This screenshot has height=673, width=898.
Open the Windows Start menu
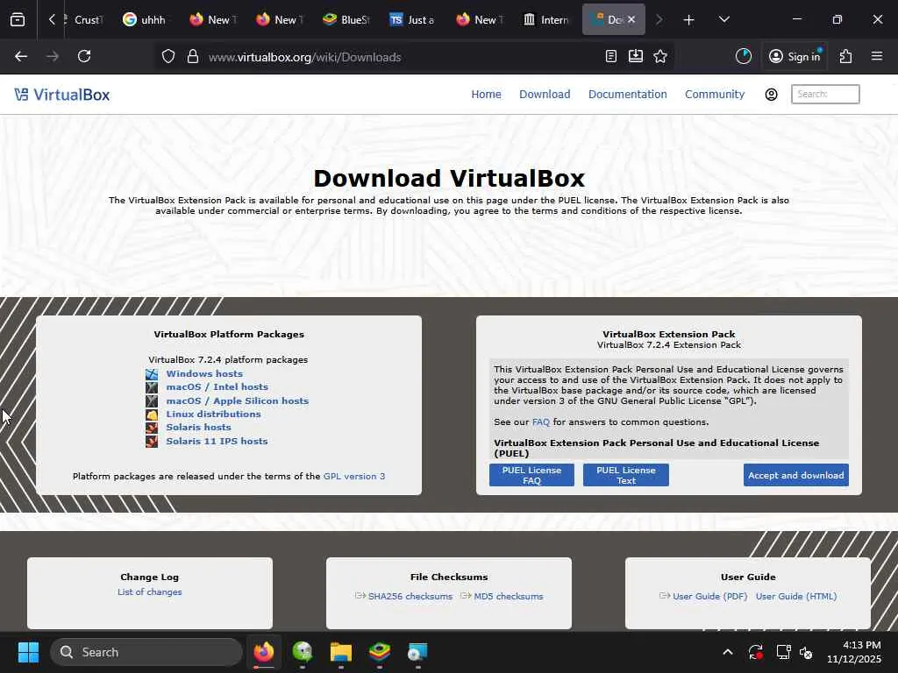(28, 652)
